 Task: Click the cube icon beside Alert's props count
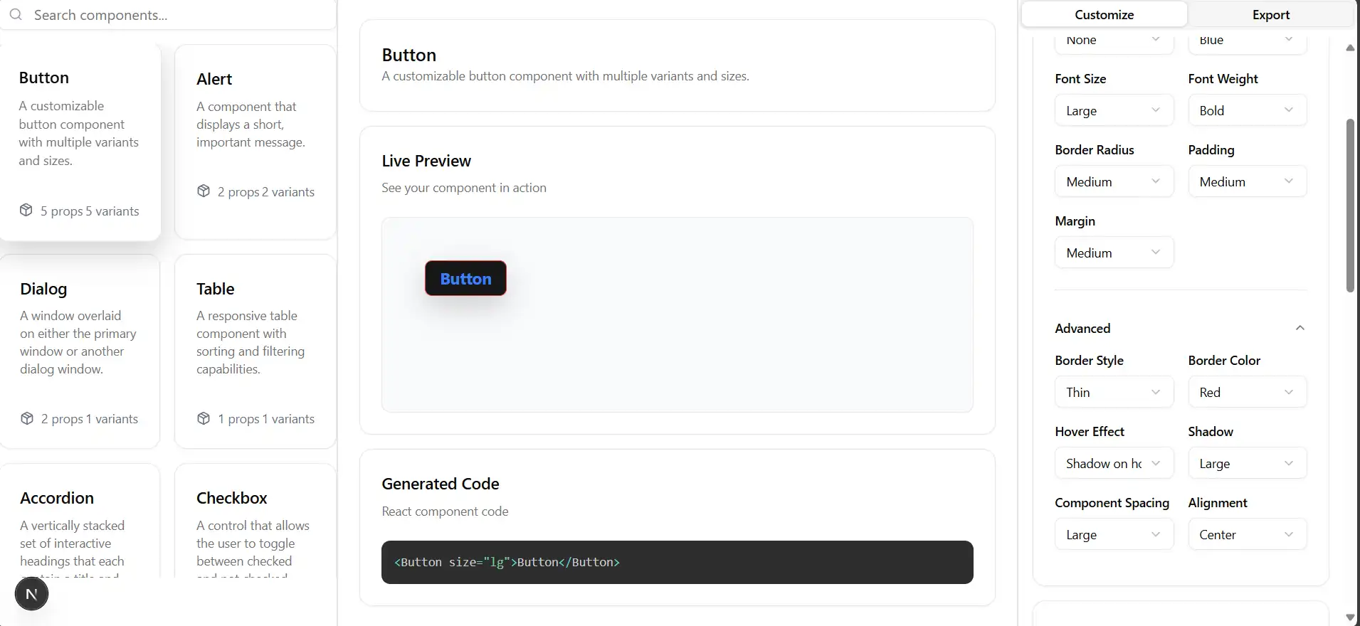point(203,191)
